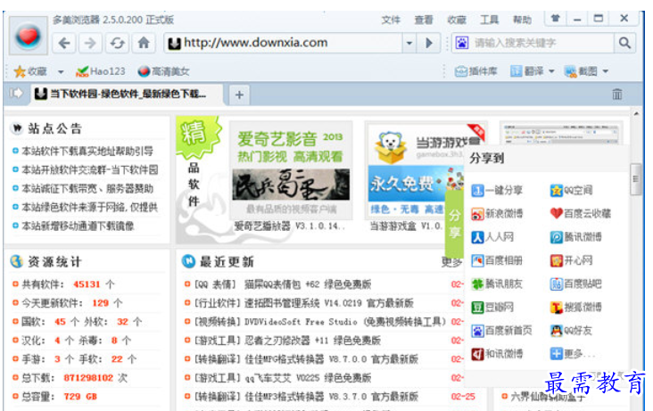Viewport: 653px width, 411px height.
Task: Open the home page icon
Action: [144, 43]
